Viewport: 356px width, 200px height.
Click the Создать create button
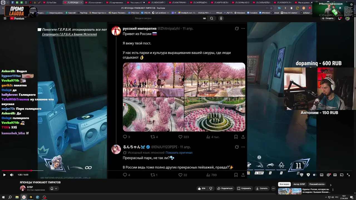tap(328, 18)
